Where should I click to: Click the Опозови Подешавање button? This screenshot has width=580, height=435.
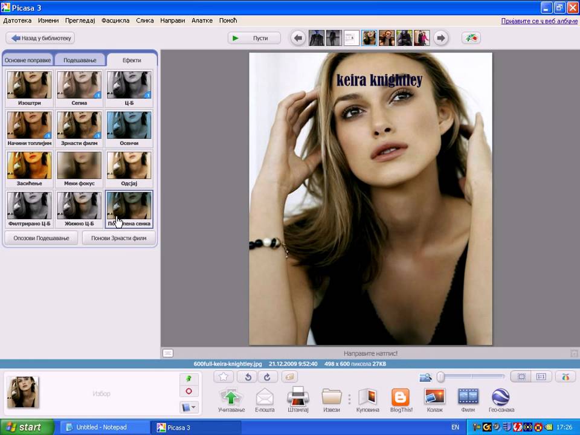(41, 238)
